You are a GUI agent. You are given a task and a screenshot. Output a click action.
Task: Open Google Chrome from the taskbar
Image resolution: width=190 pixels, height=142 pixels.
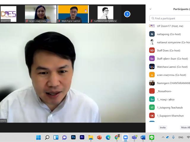(117, 137)
